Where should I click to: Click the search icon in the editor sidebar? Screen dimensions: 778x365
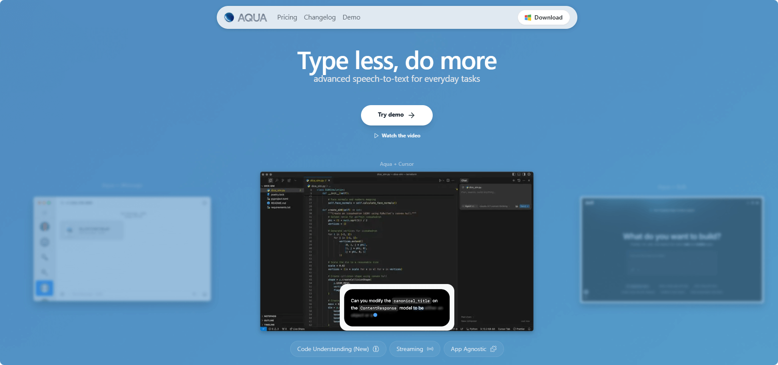[277, 181]
